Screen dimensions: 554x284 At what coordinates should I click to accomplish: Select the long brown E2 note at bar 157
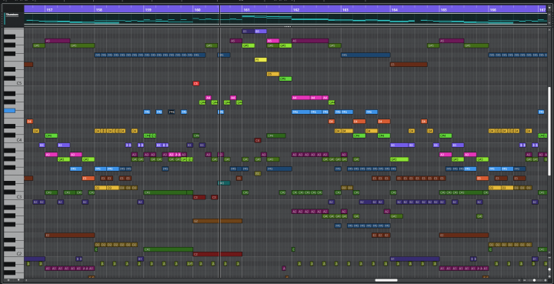coord(70,235)
